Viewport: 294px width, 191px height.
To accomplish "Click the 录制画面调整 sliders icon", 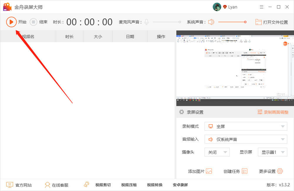I will tap(260, 112).
